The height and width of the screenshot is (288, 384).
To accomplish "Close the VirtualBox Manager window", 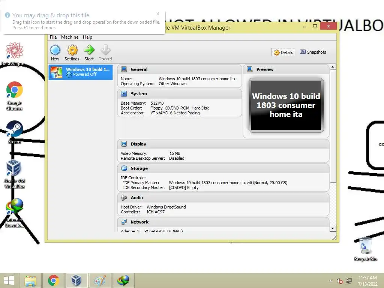I will coord(328,26).
